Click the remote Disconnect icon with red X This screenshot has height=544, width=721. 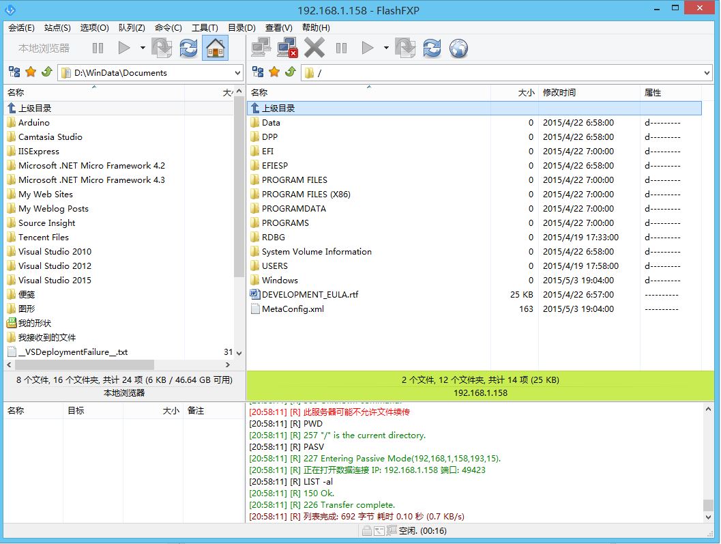pos(287,48)
